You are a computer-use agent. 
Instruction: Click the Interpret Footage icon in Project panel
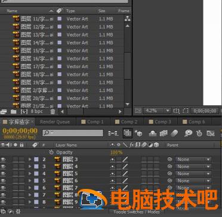(x=3, y=112)
